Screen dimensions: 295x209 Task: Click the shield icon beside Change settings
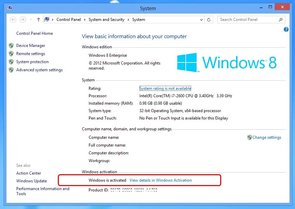coord(249,137)
